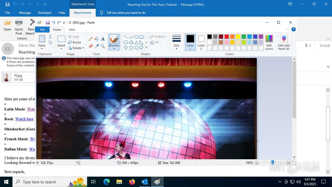Choose the Curve shape
The width and height of the screenshot is (332, 187).
pos(131,37)
